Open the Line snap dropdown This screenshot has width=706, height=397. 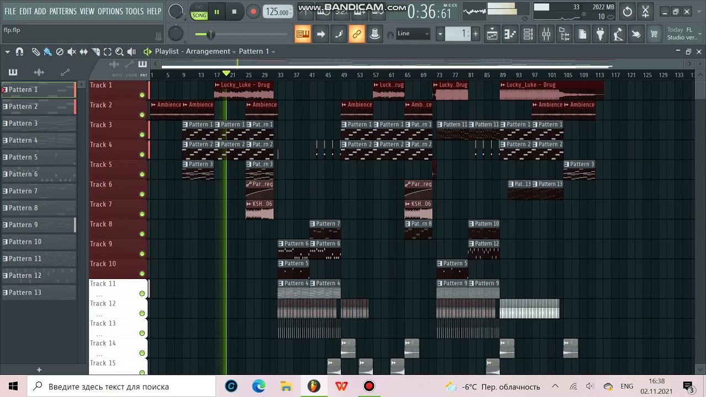click(x=414, y=34)
